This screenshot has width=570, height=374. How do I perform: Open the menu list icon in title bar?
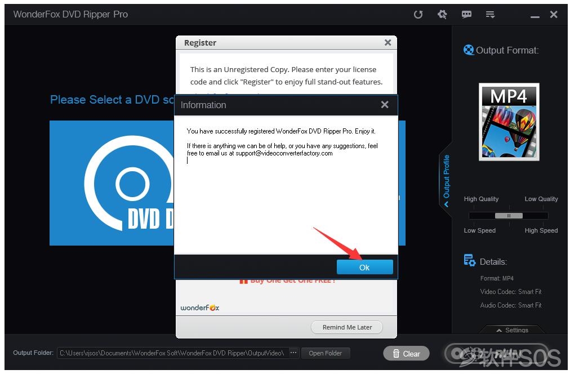coord(490,15)
